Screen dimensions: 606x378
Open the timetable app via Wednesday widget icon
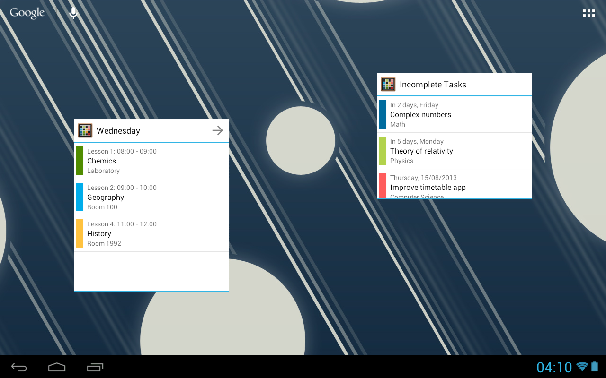click(x=85, y=130)
